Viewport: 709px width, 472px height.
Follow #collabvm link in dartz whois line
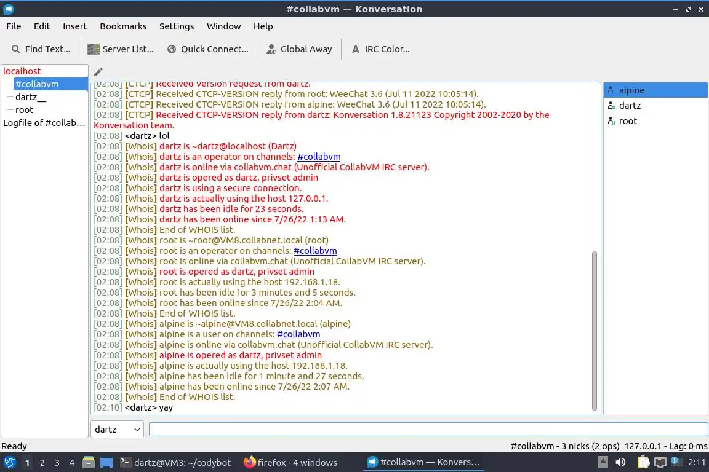pyautogui.click(x=319, y=157)
